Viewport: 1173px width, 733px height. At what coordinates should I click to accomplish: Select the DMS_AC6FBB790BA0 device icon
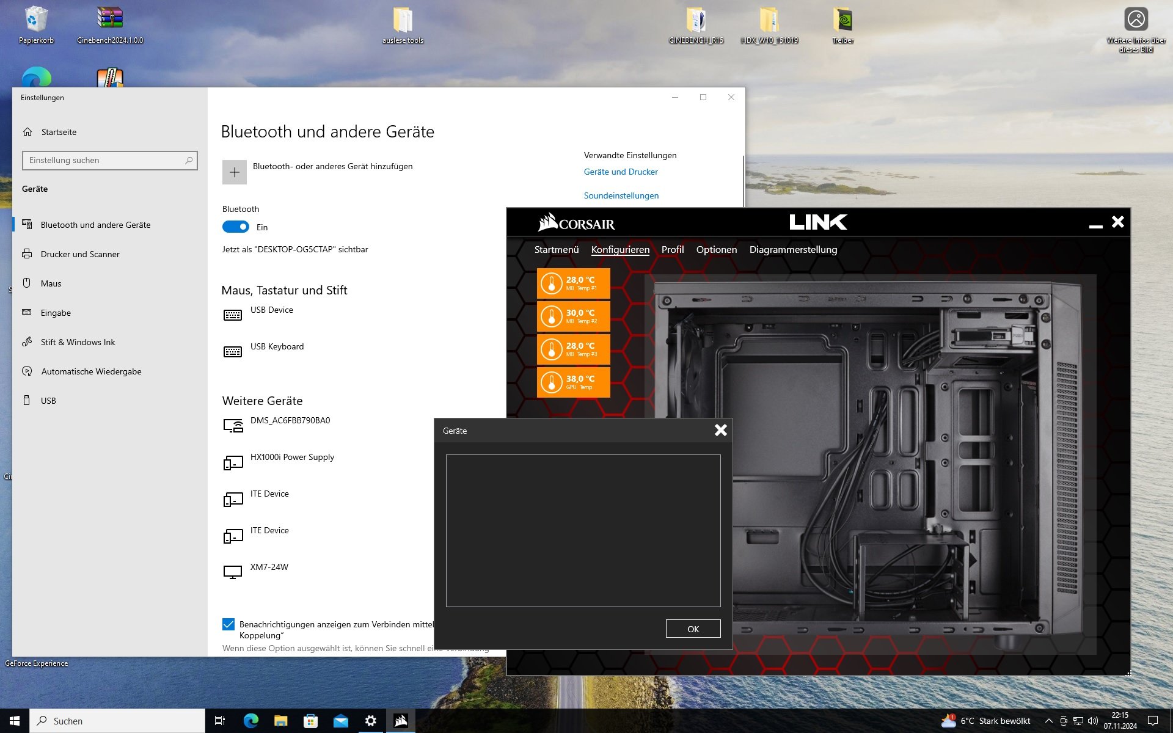point(233,426)
